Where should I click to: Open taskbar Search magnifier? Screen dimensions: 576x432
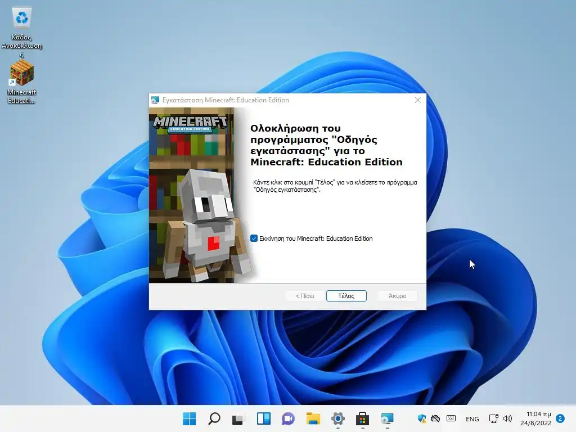pyautogui.click(x=214, y=418)
